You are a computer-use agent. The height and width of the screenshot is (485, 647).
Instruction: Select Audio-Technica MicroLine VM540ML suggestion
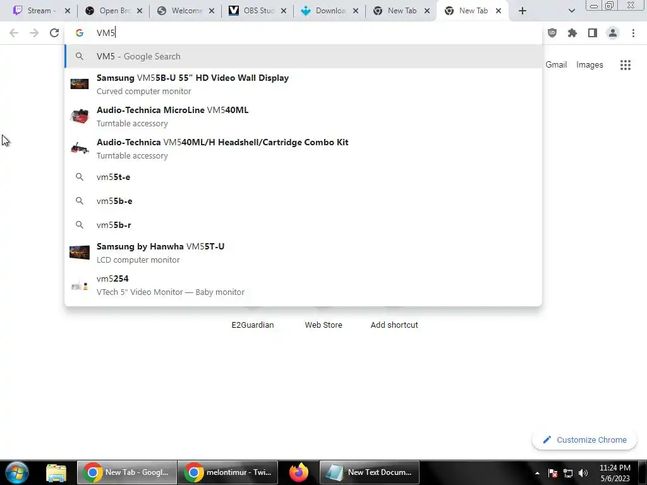(303, 116)
